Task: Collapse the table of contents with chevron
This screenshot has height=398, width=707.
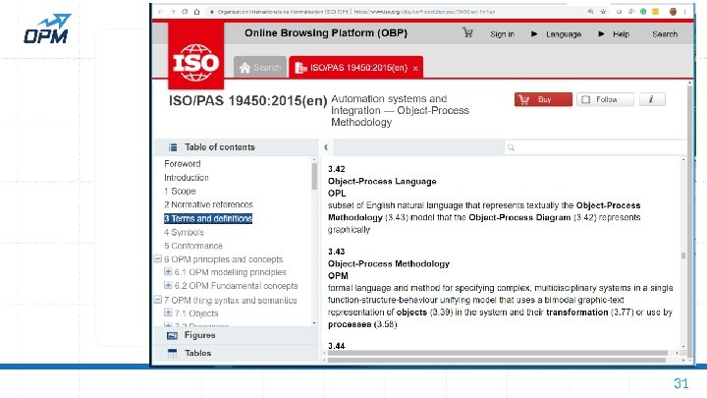Action: click(326, 147)
